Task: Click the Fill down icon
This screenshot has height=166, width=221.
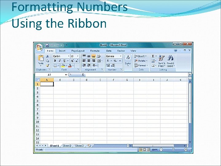Action: pyautogui.click(x=153, y=61)
